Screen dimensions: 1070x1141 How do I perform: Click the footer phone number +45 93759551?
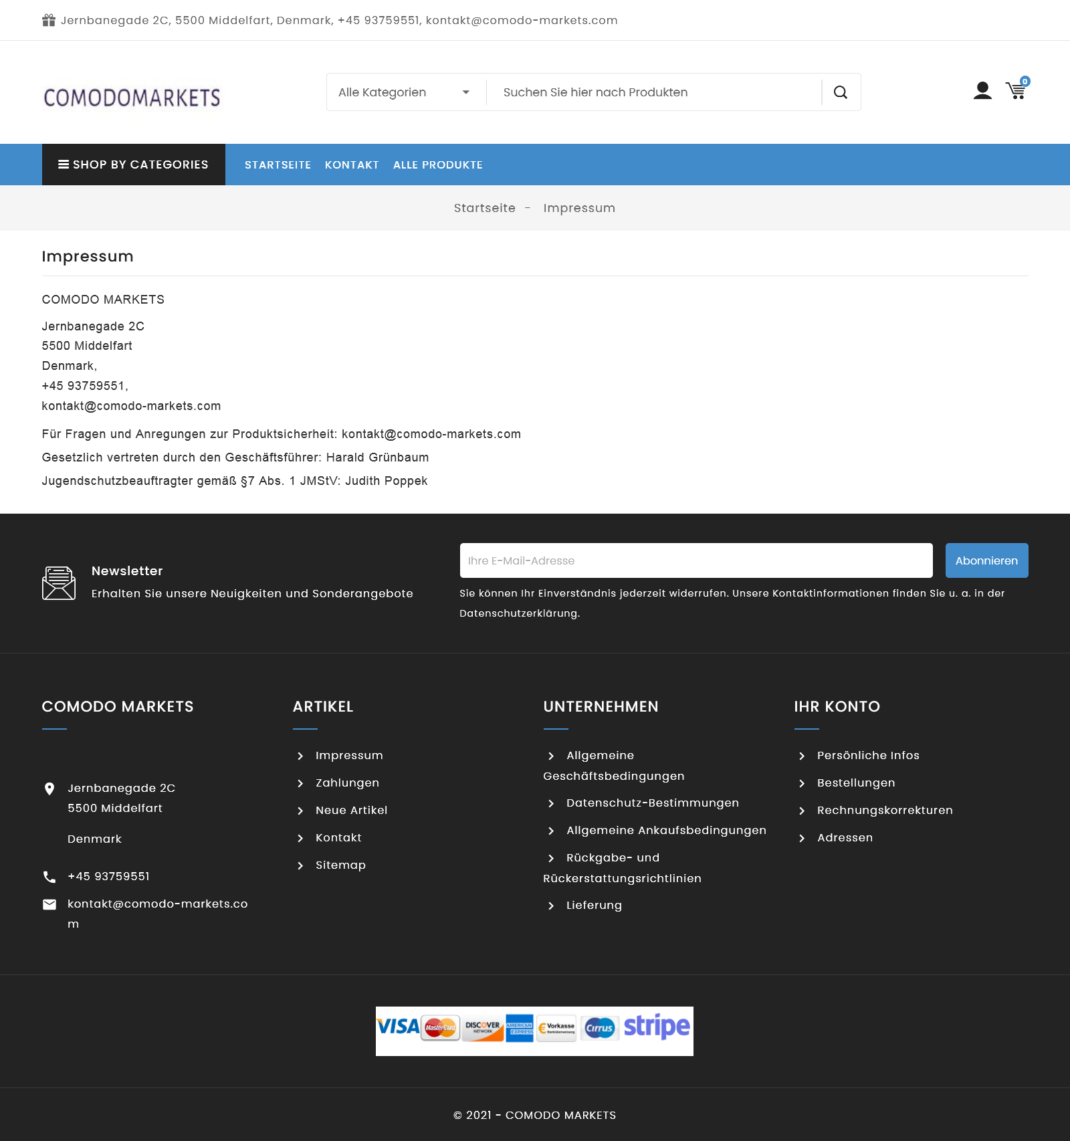click(108, 877)
